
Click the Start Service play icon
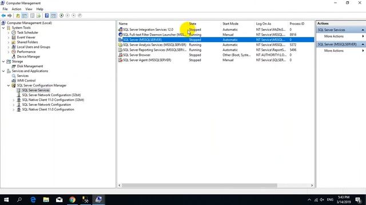[61, 15]
